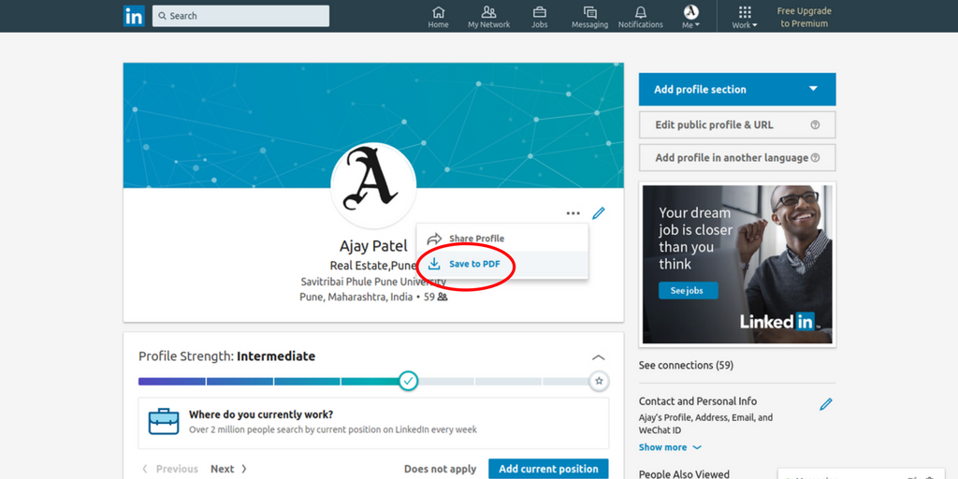
Task: Open See connections (59) link
Action: pyautogui.click(x=686, y=366)
